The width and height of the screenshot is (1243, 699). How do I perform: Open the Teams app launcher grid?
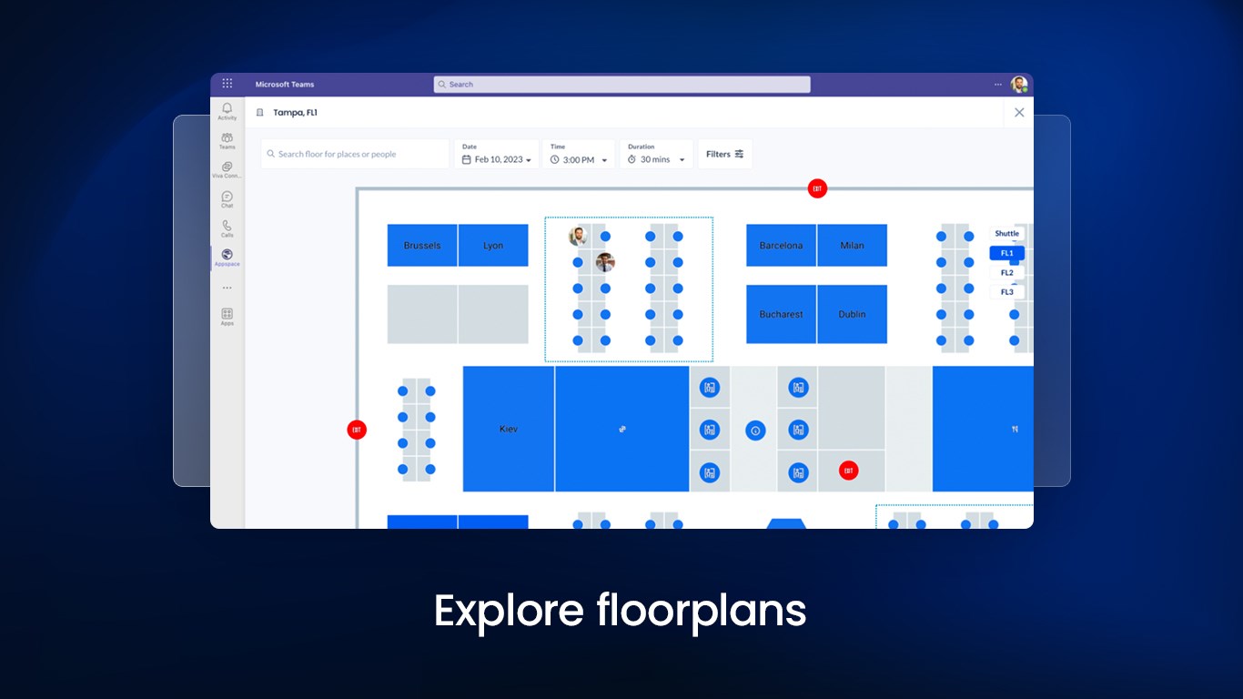227,84
